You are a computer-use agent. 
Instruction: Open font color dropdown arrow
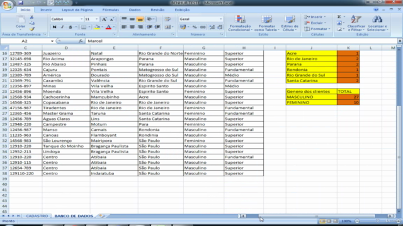coord(114,27)
